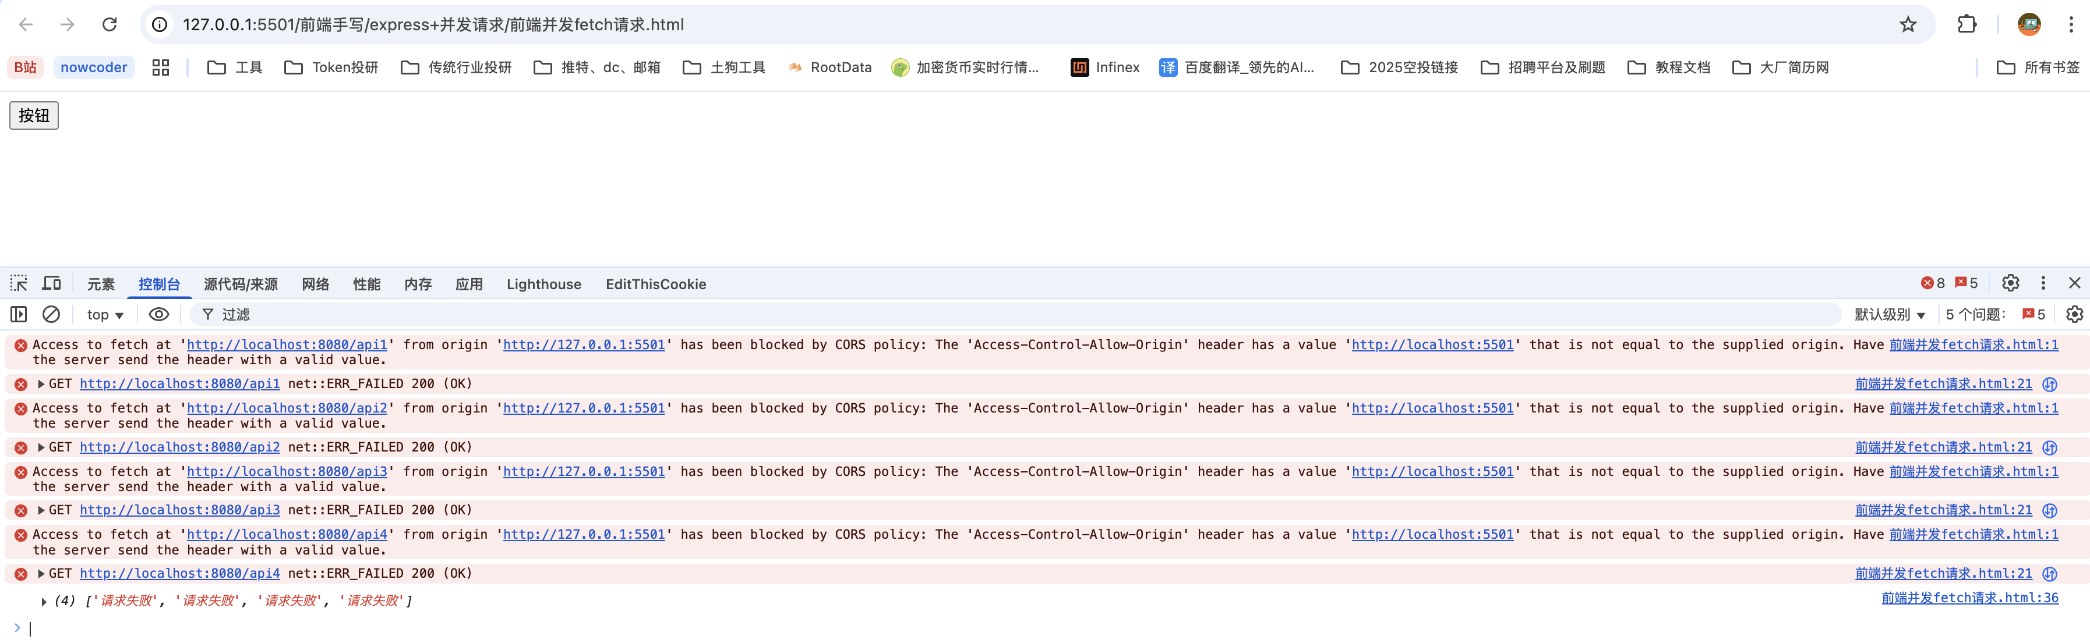2090x640 pixels.
Task: Expand the GET api2 error entry
Action: pos(41,447)
